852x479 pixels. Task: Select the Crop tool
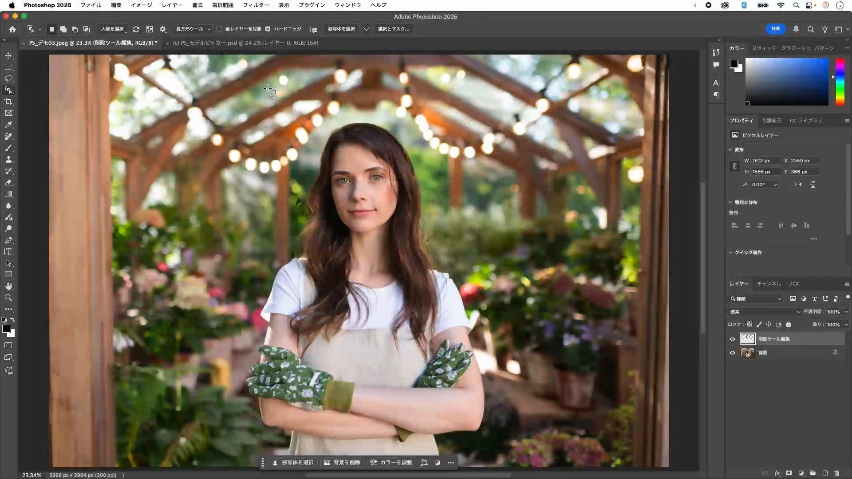tap(8, 102)
